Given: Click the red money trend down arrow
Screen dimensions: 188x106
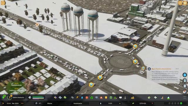Looking at the screenshot, I should click(x=152, y=103).
